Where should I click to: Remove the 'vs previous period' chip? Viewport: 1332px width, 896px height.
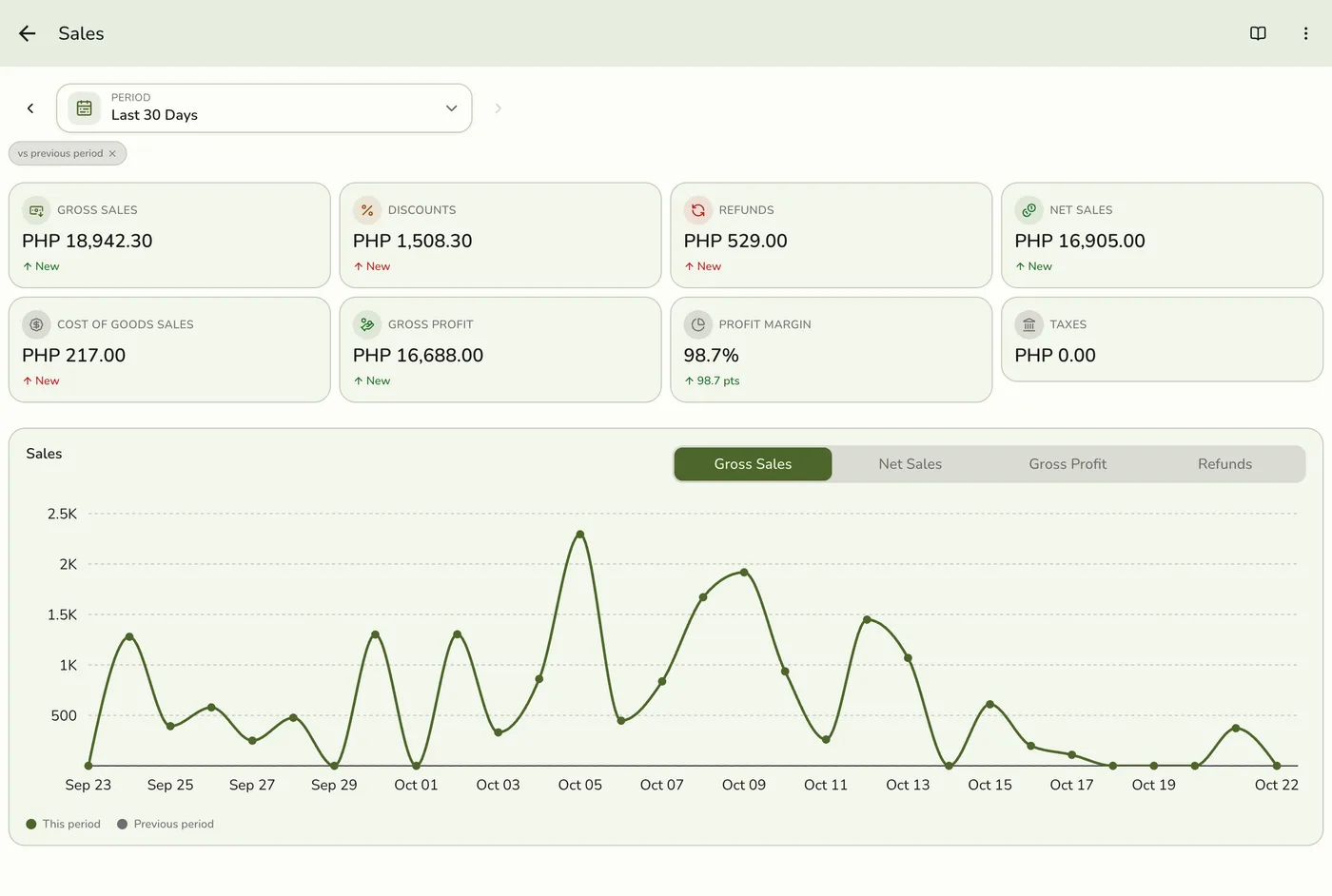pos(112,153)
